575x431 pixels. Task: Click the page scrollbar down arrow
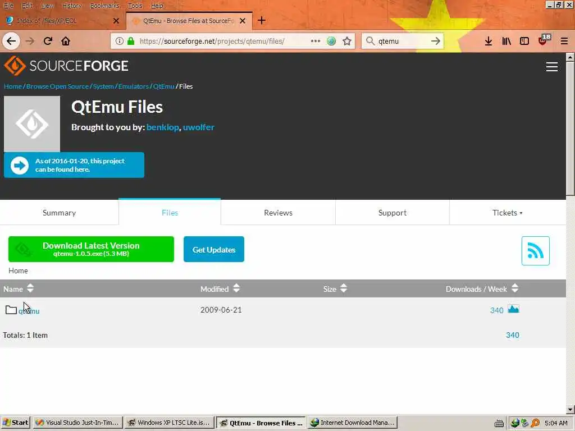[x=570, y=409]
